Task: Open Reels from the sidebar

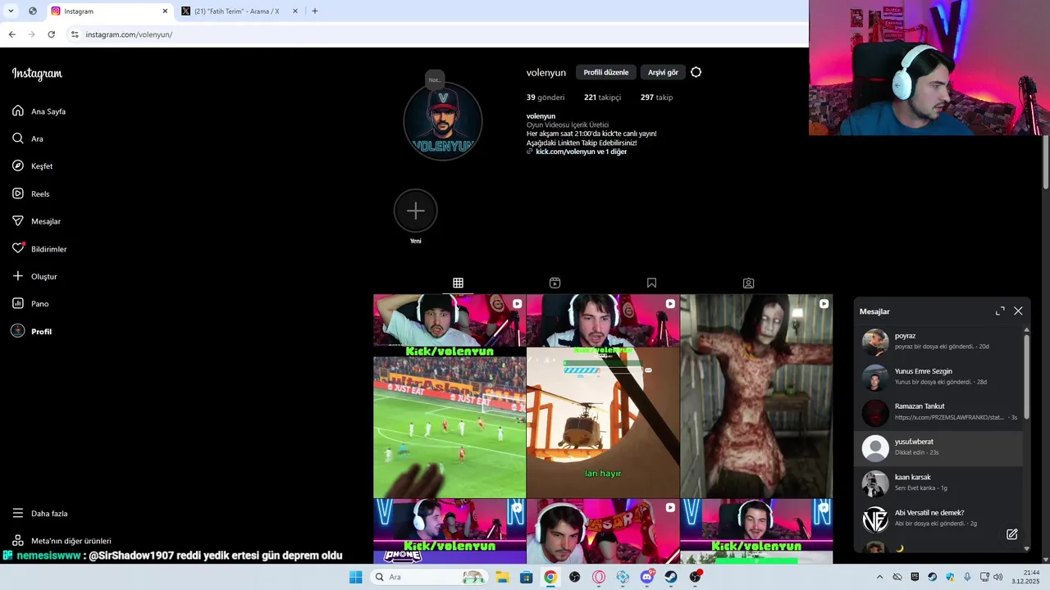Action: pyautogui.click(x=30, y=194)
